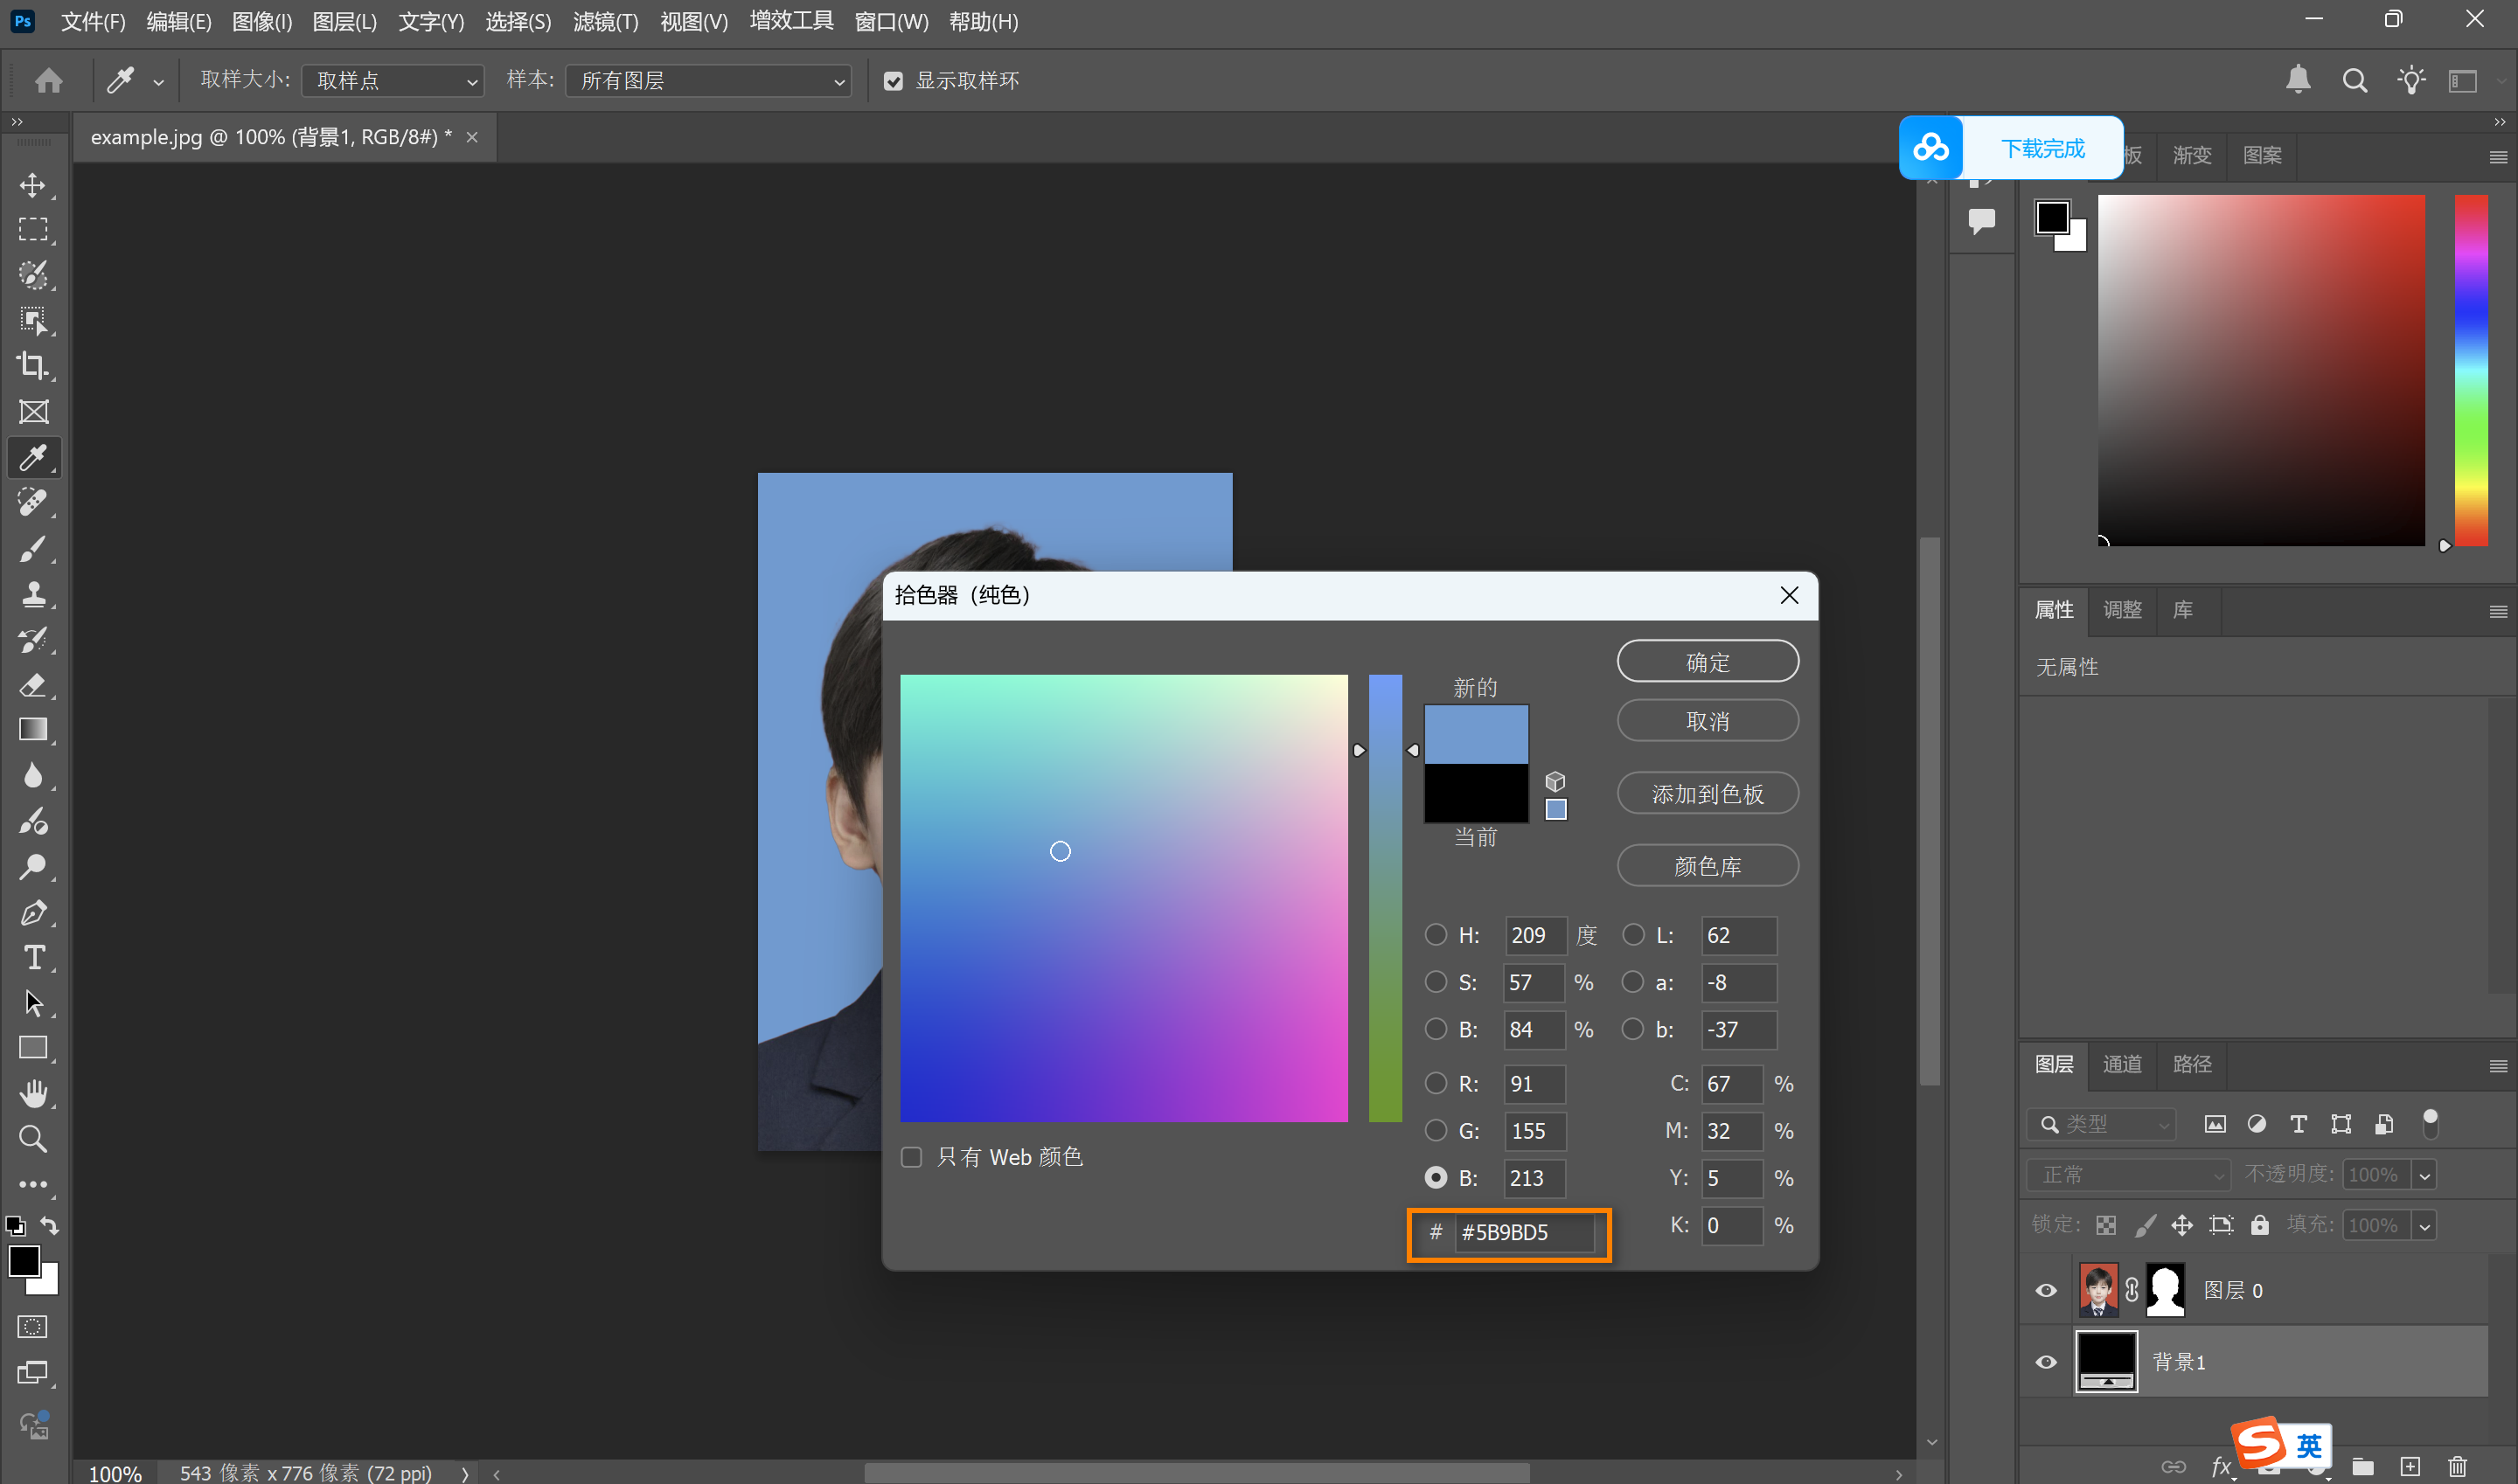The image size is (2518, 1484).
Task: Click the 添加到色板 button
Action: tap(1707, 794)
